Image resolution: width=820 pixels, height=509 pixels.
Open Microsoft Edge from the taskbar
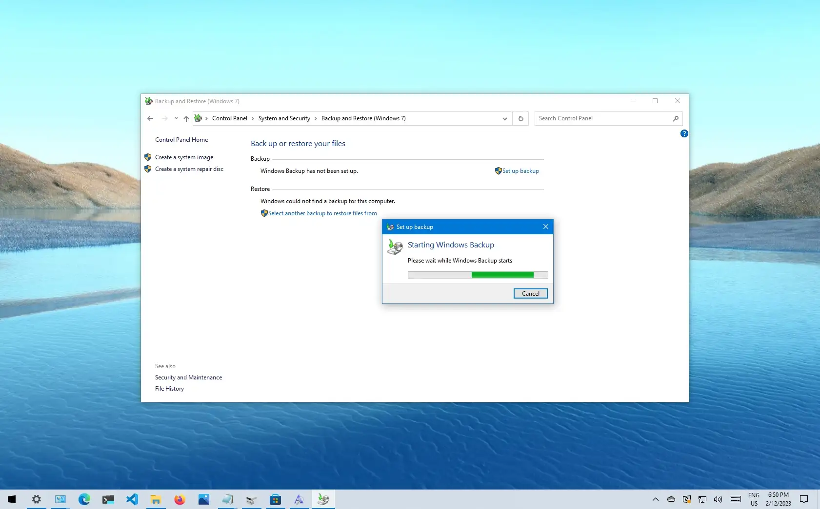84,499
